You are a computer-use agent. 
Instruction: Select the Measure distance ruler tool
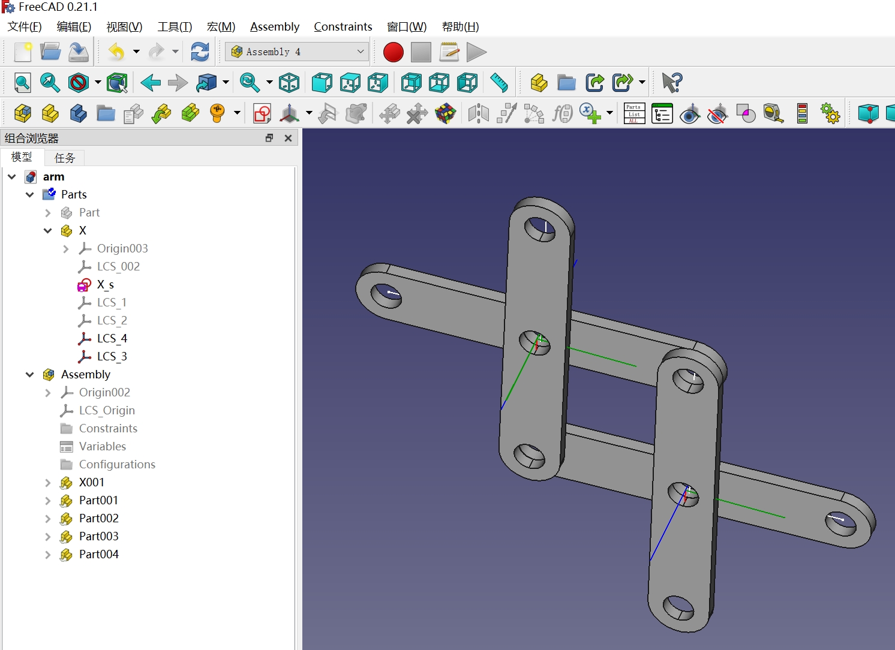click(498, 83)
